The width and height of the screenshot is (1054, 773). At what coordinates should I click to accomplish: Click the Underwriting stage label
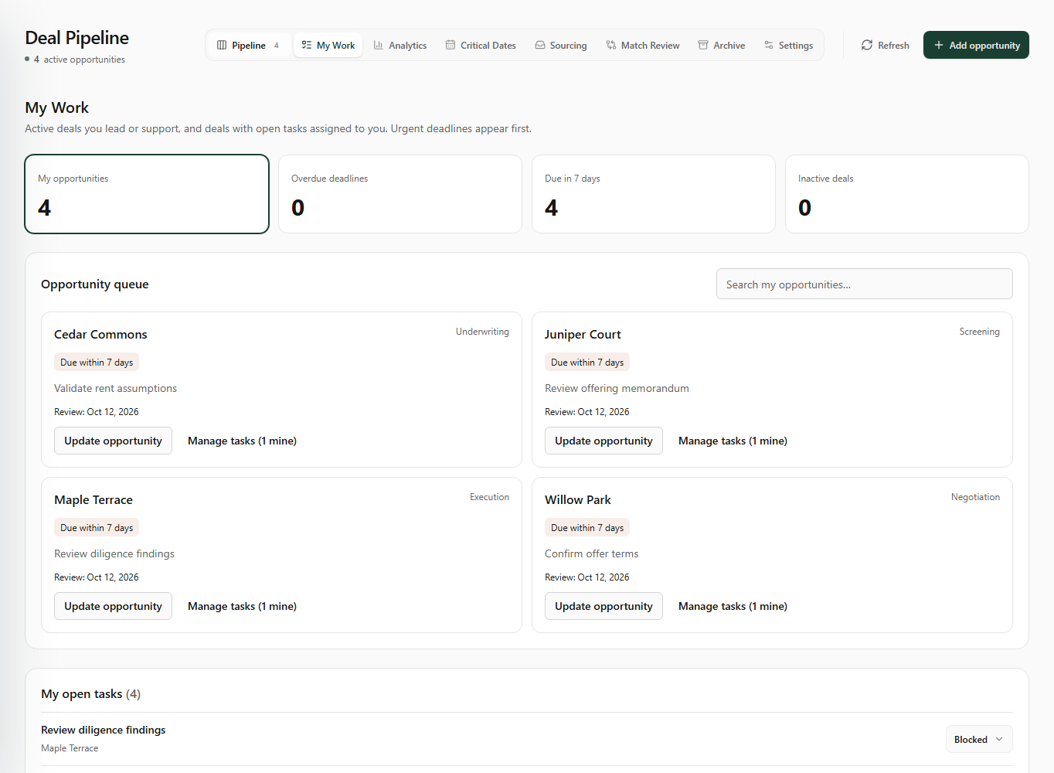(x=482, y=332)
